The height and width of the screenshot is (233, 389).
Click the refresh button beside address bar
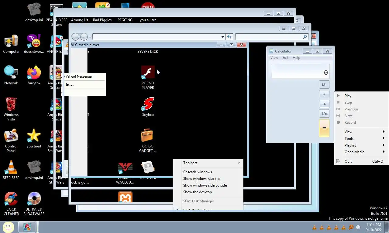(x=229, y=37)
